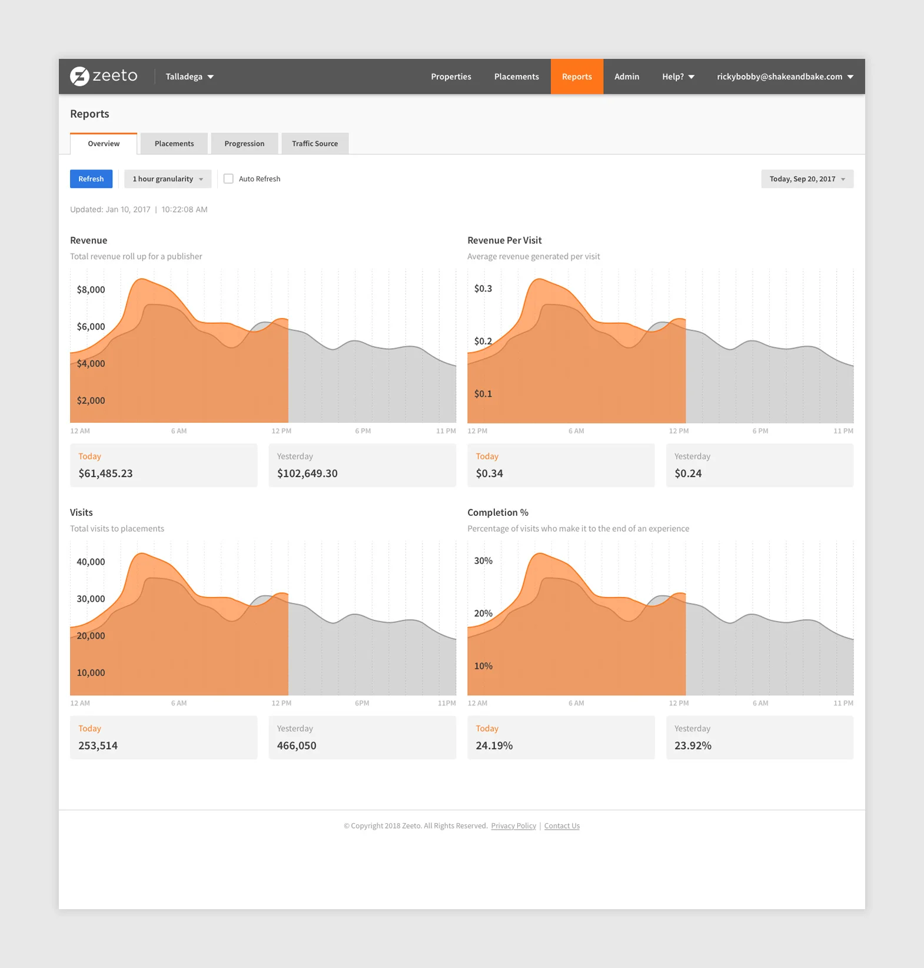Click the copyright 2018 Zeeto footer text

(x=416, y=826)
